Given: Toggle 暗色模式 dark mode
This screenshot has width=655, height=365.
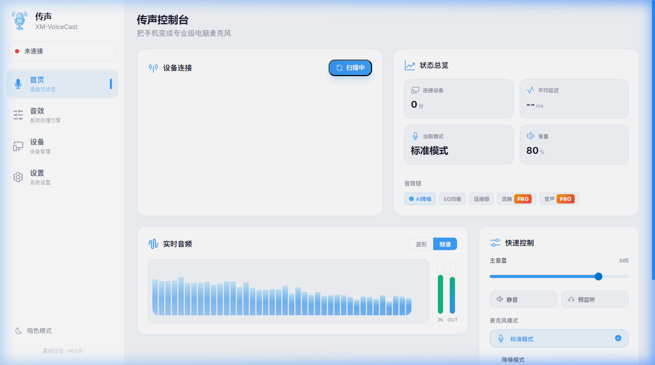Looking at the screenshot, I should pos(33,331).
